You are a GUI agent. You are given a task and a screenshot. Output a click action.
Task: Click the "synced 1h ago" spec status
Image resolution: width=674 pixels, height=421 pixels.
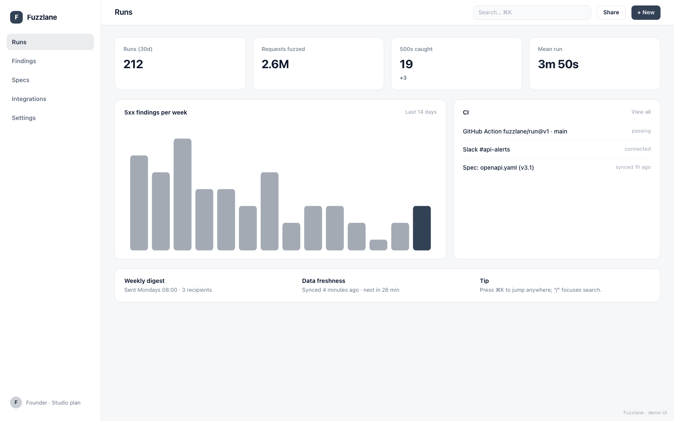[x=633, y=167]
